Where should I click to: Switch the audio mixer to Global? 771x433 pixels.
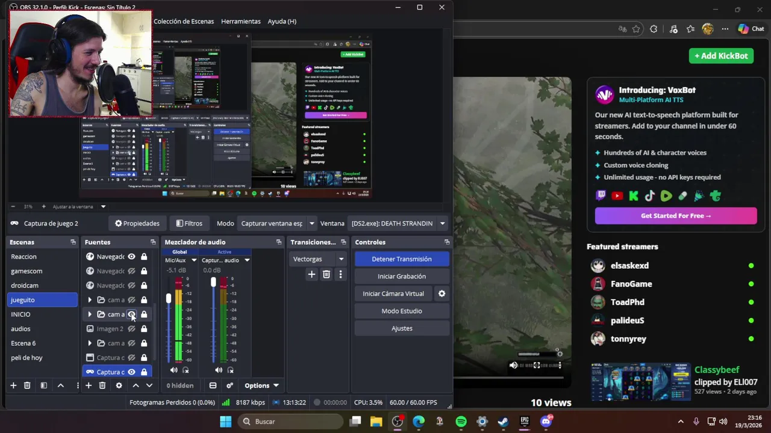click(179, 252)
